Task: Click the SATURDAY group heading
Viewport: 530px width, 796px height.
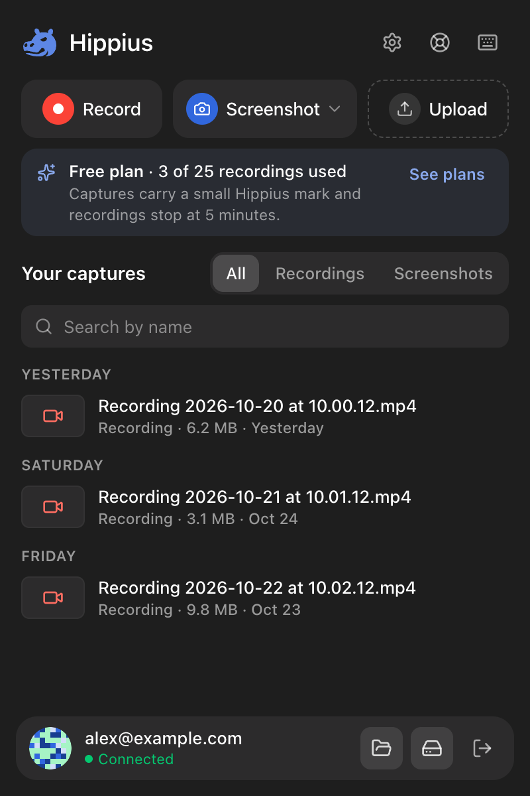Action: coord(62,466)
